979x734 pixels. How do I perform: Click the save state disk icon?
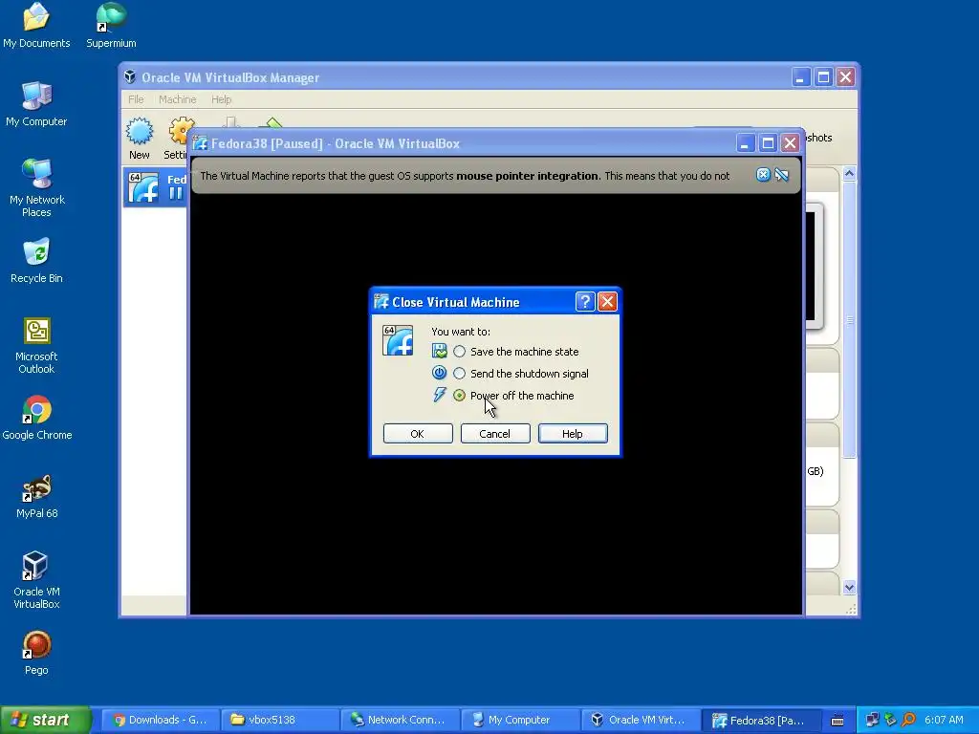click(x=440, y=351)
